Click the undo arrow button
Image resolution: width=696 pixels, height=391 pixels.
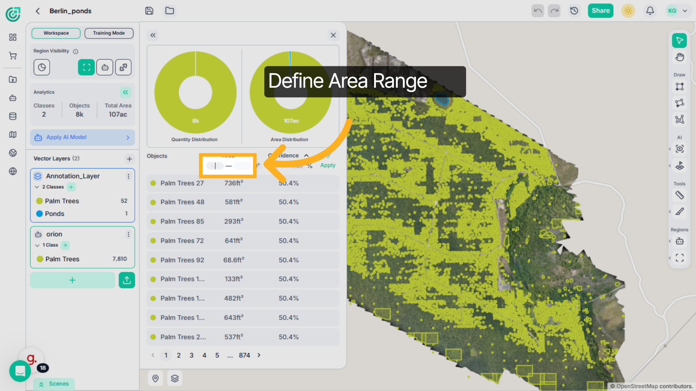pyautogui.click(x=538, y=11)
